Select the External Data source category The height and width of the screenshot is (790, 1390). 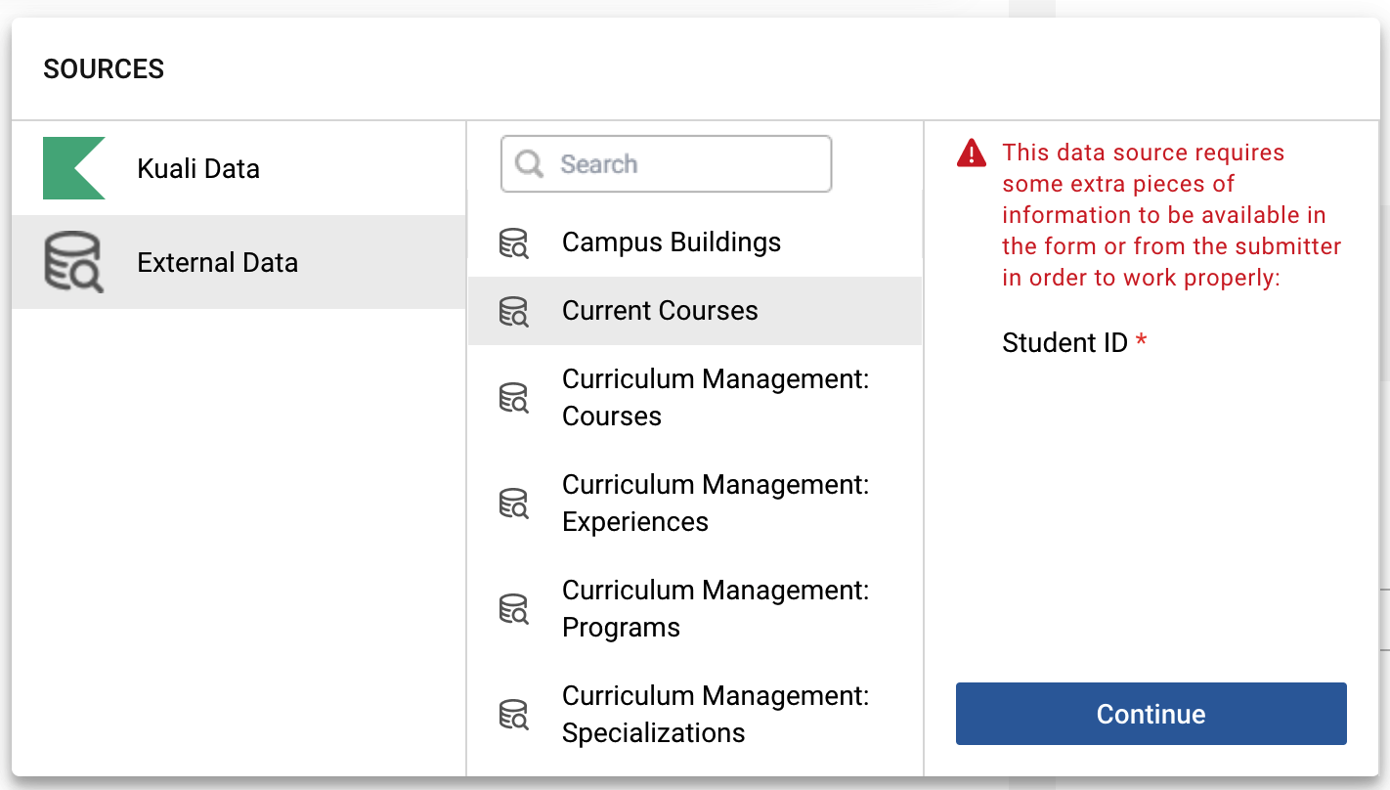(x=217, y=262)
